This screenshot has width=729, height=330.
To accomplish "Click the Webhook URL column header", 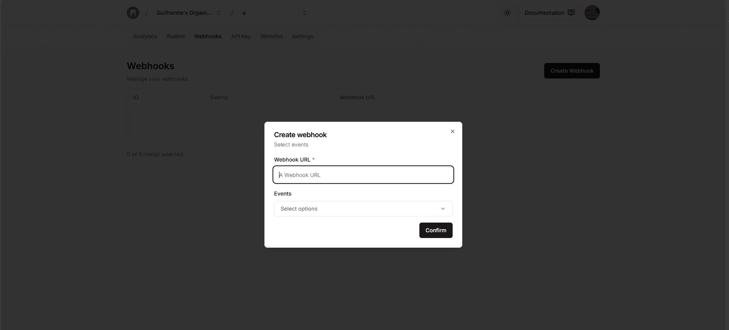I will (x=358, y=97).
